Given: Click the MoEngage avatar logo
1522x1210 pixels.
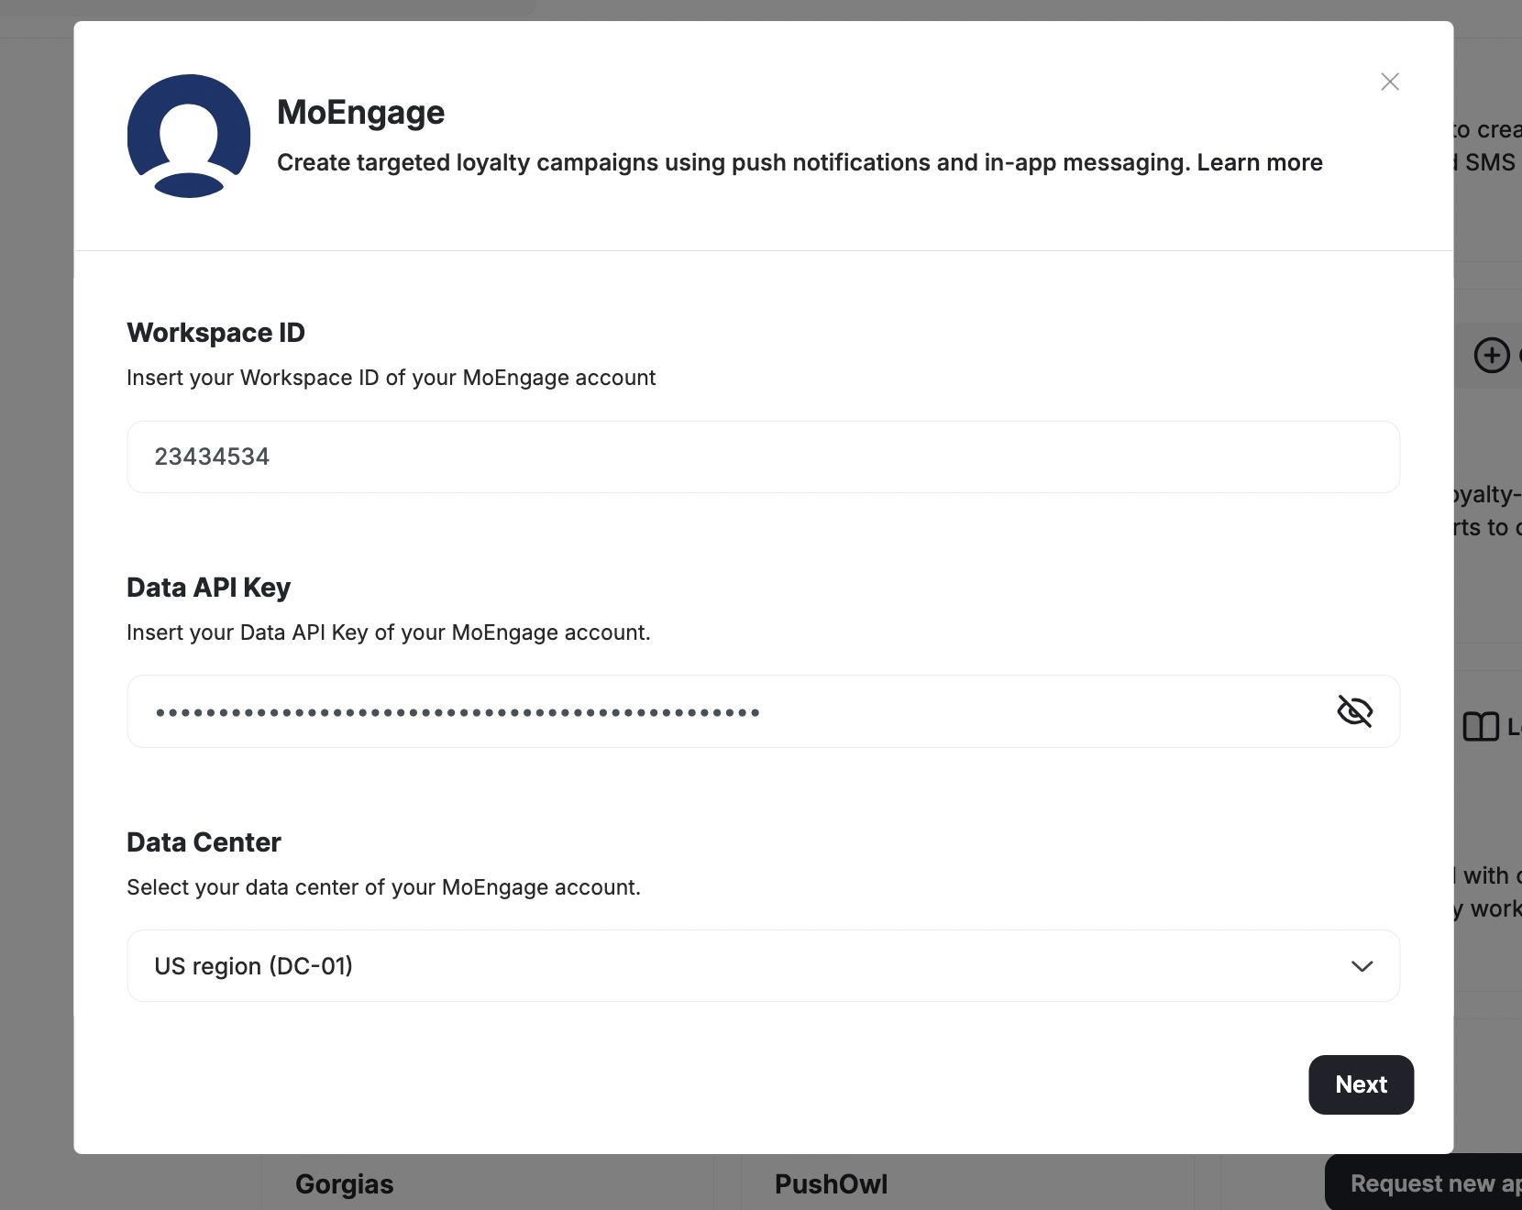Looking at the screenshot, I should click(189, 136).
